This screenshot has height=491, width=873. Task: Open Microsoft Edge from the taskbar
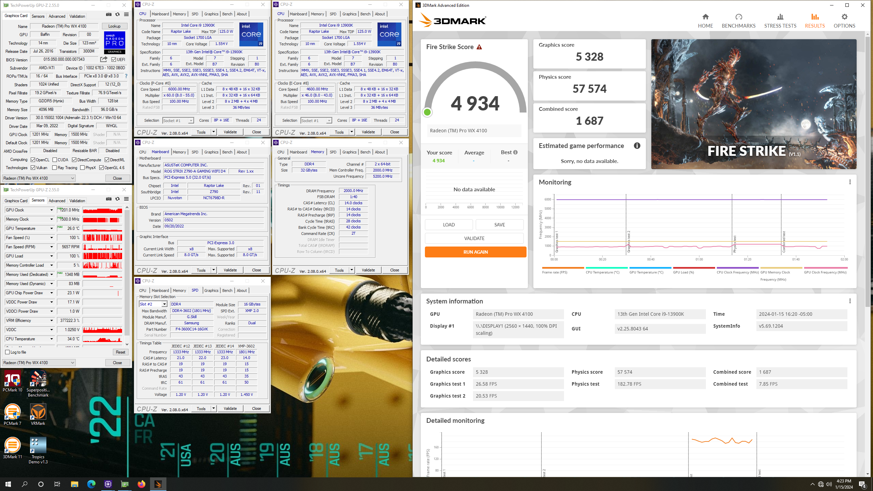pyautogui.click(x=91, y=484)
